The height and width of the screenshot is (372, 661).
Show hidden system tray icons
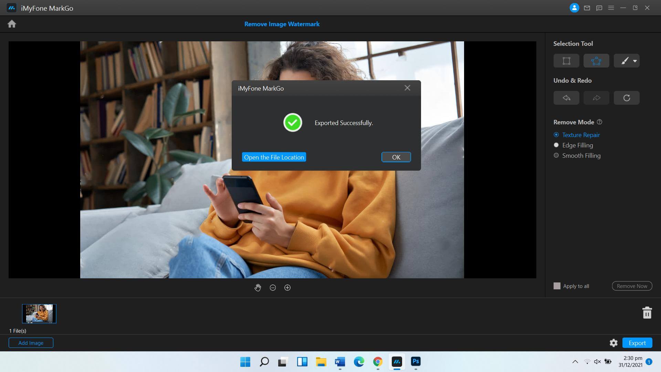click(575, 362)
